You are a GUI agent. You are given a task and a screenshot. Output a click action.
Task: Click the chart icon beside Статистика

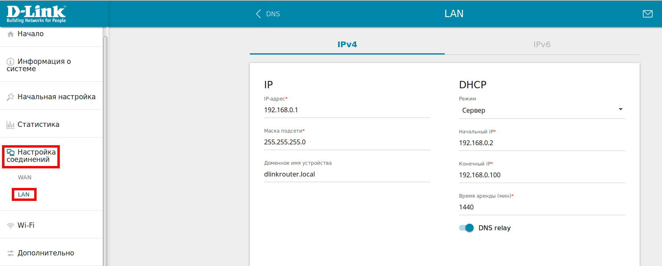point(11,125)
